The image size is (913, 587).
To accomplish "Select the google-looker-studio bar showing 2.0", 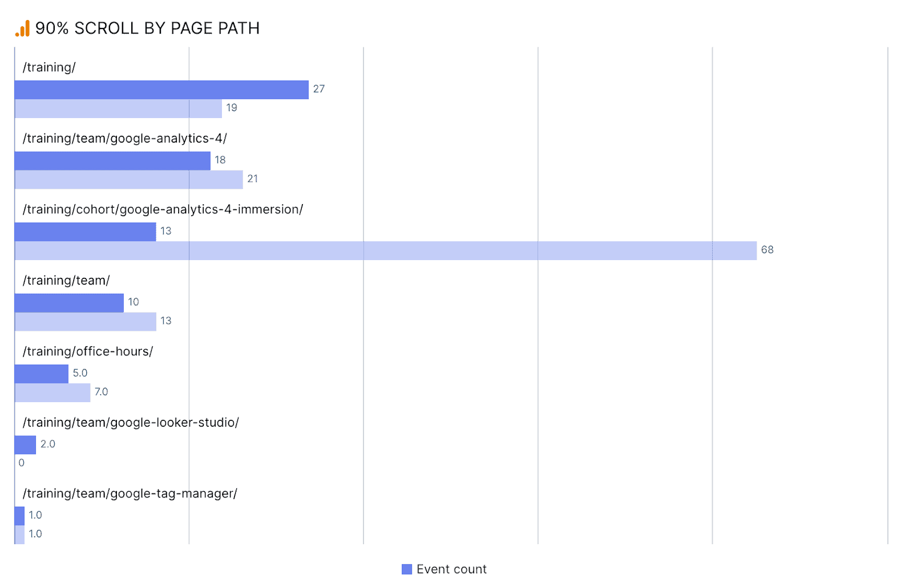I will click(x=25, y=445).
